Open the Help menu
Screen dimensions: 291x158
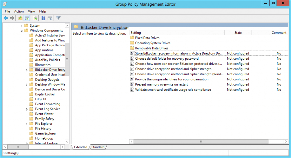(43, 11)
